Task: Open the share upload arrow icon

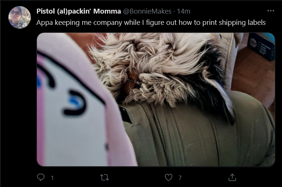Action: (232, 177)
